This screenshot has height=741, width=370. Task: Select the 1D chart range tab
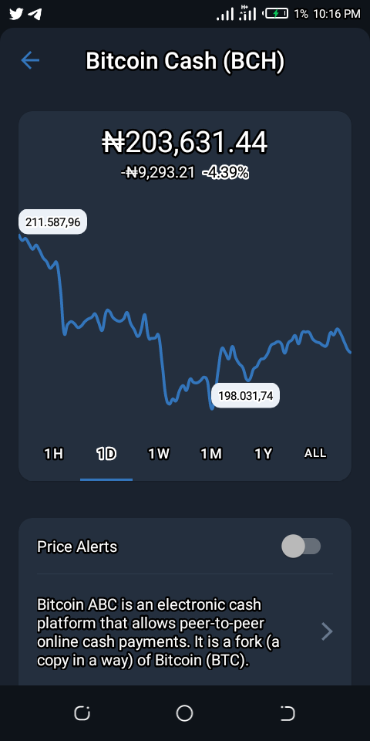coord(106,454)
